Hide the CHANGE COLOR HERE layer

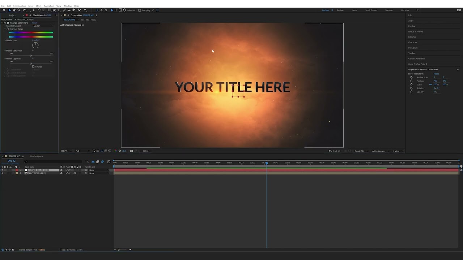point(2,170)
